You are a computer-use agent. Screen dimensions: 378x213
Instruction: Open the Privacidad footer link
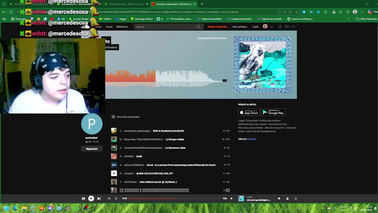(252, 121)
